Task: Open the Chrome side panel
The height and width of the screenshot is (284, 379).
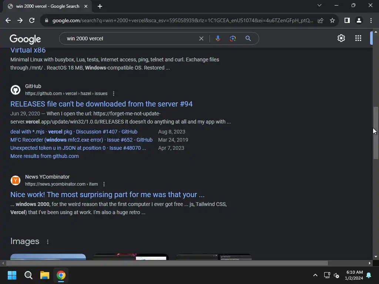Action: [x=347, y=21]
